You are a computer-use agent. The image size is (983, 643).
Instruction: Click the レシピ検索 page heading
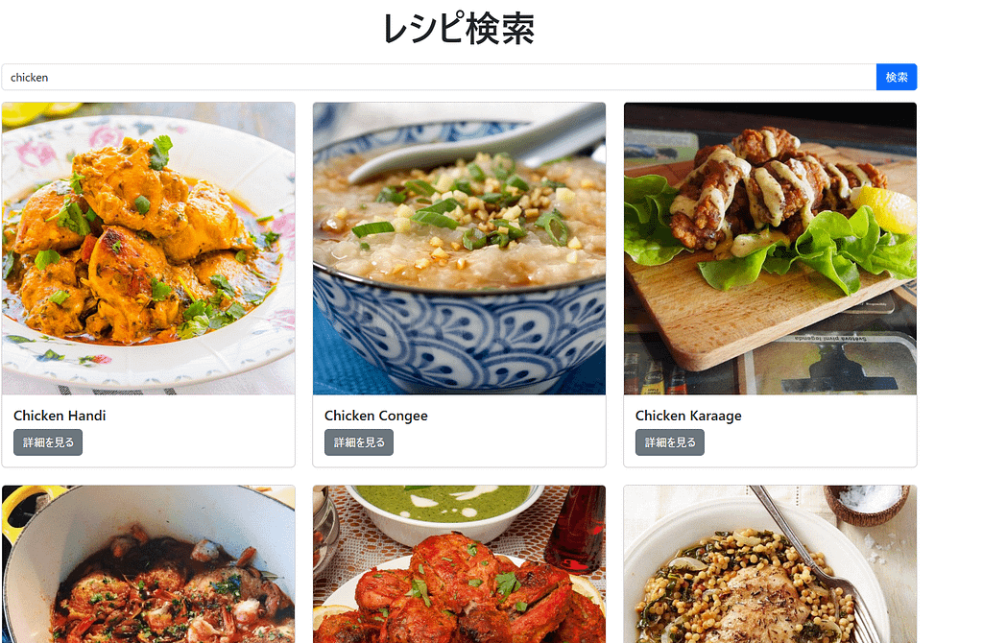click(459, 29)
